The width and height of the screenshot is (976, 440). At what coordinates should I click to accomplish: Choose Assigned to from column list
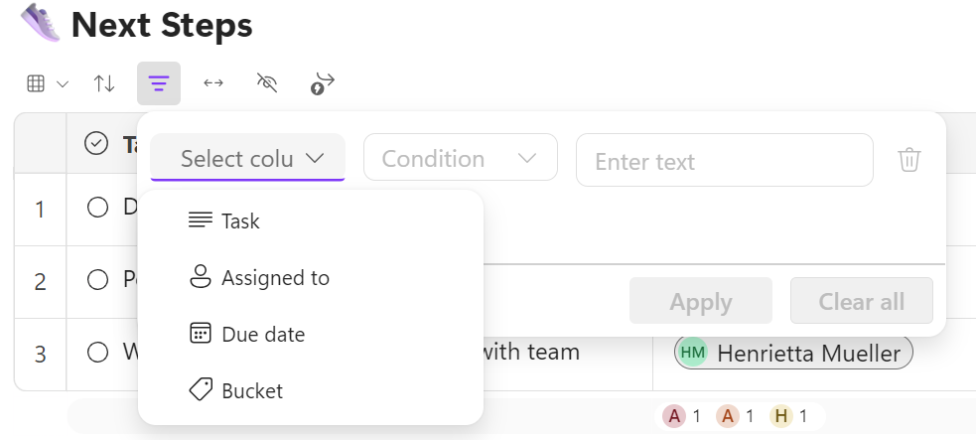pyautogui.click(x=275, y=278)
